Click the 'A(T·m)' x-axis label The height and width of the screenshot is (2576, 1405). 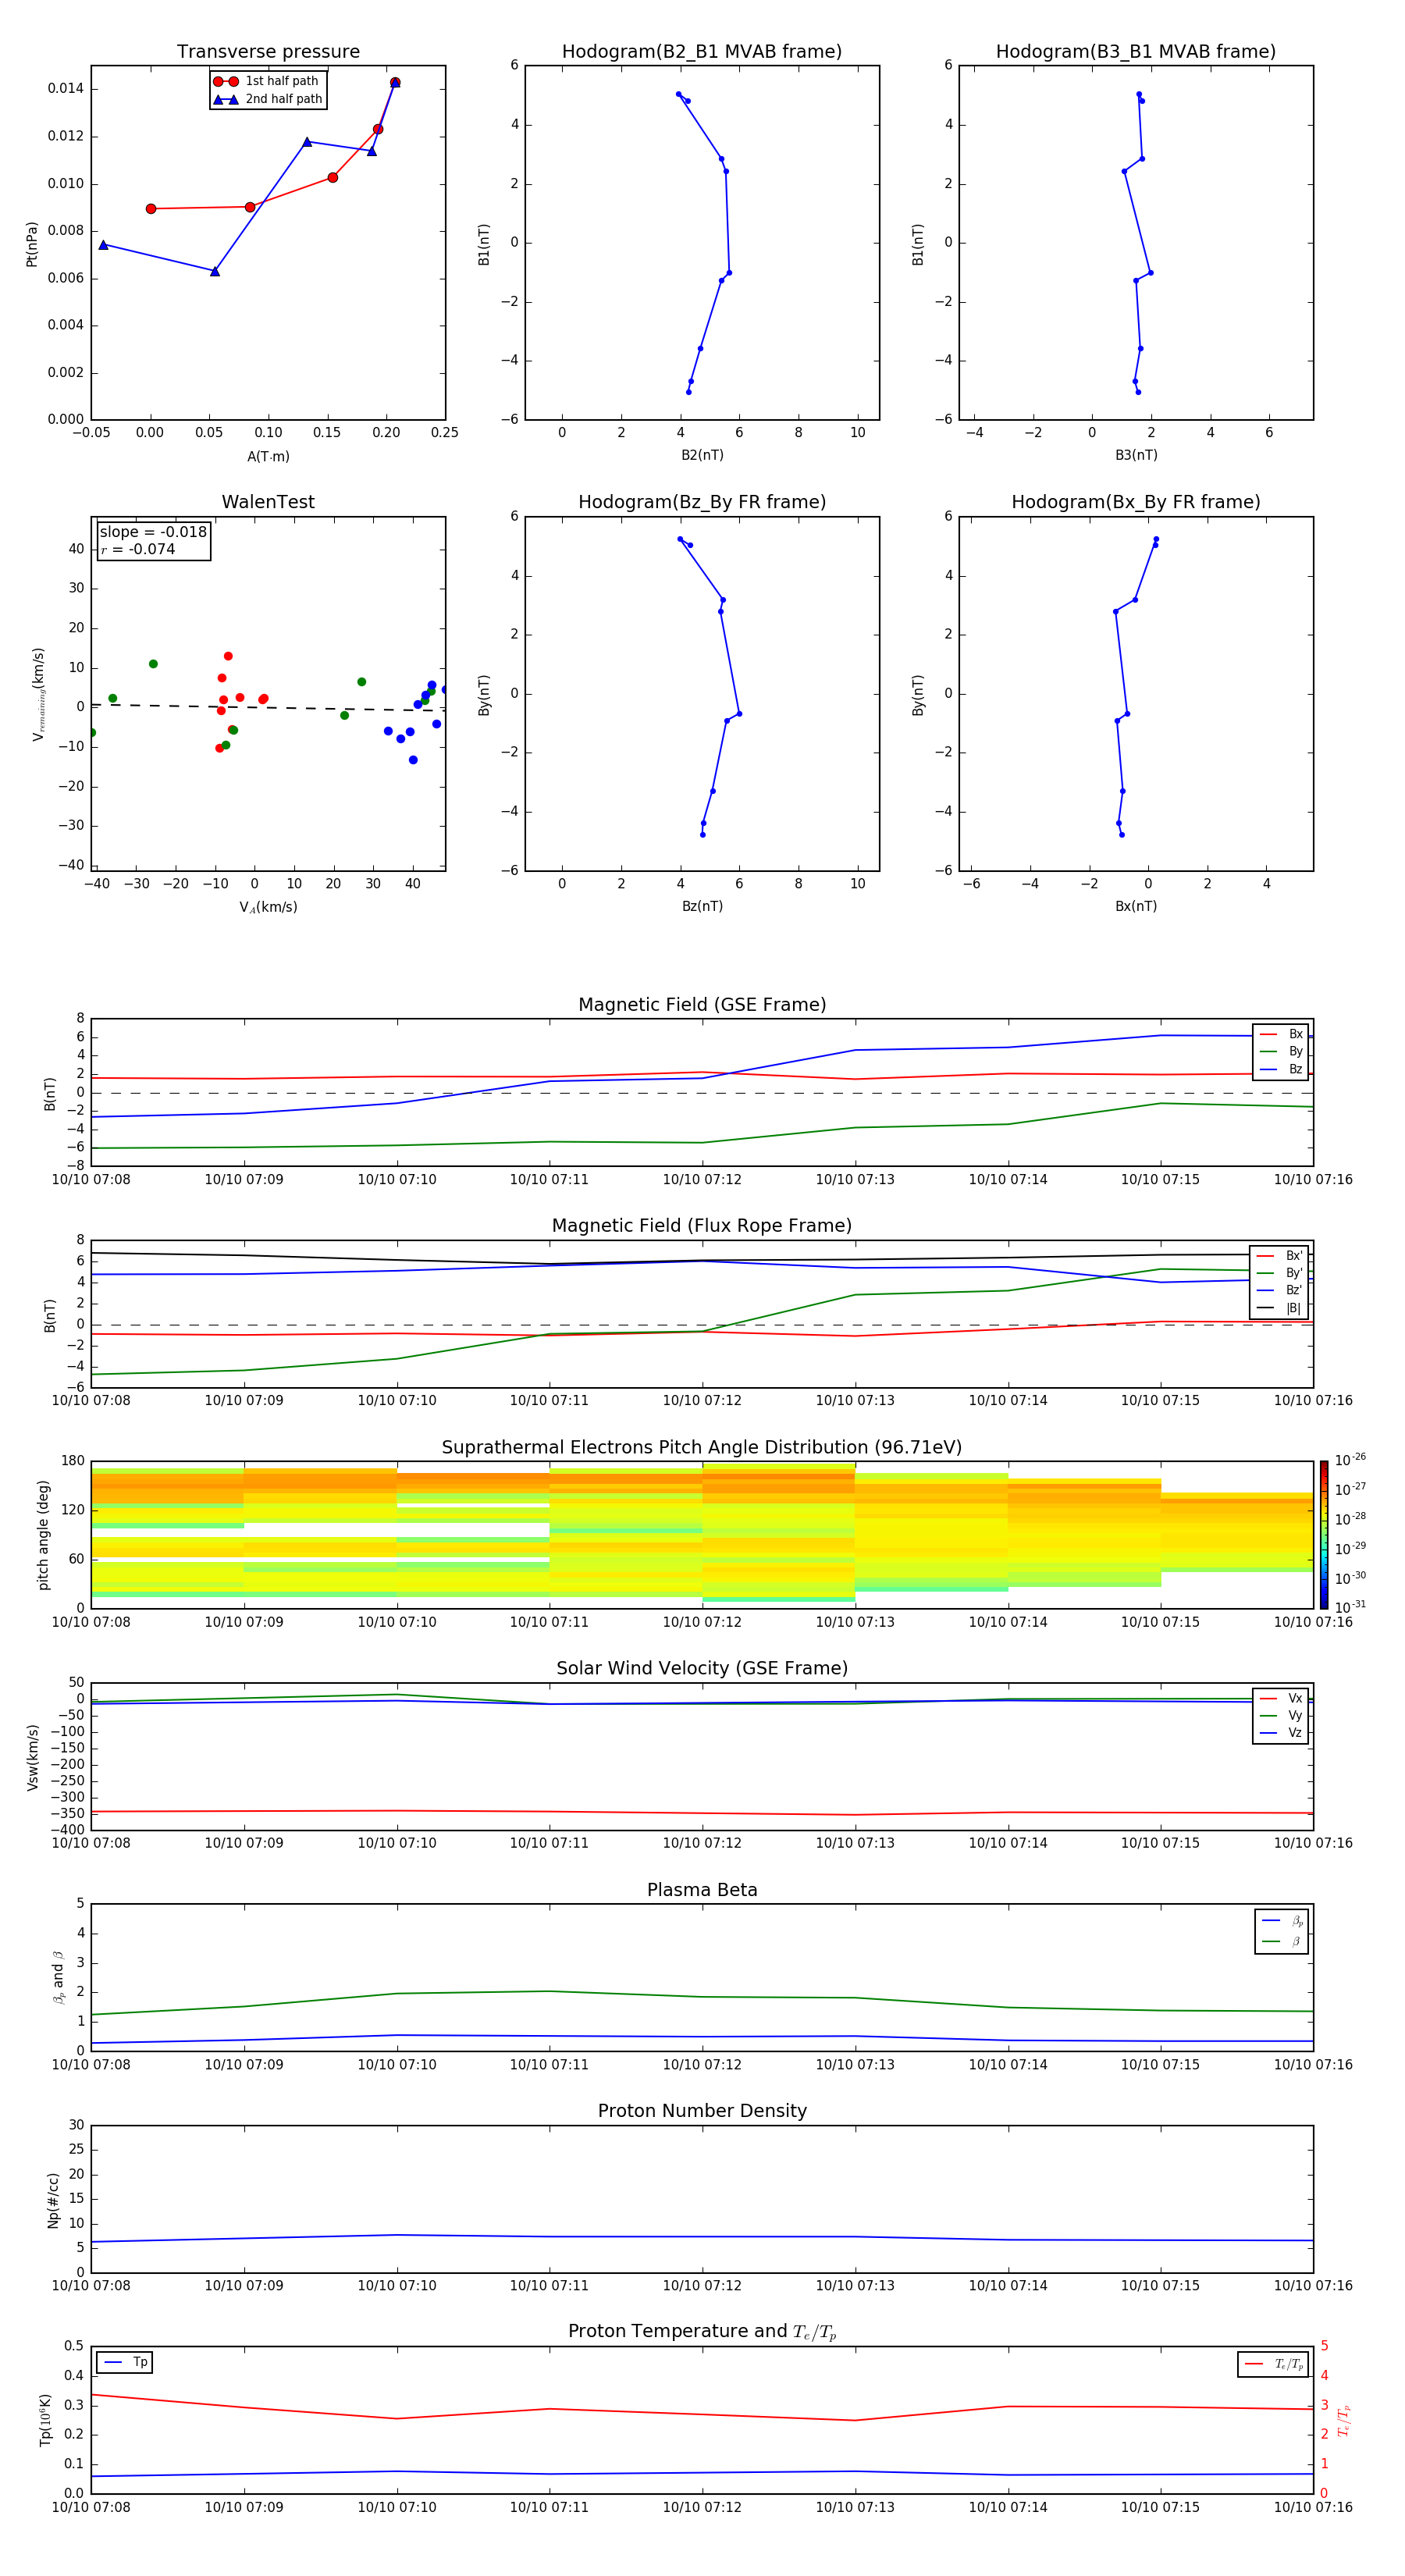pyautogui.click(x=268, y=456)
